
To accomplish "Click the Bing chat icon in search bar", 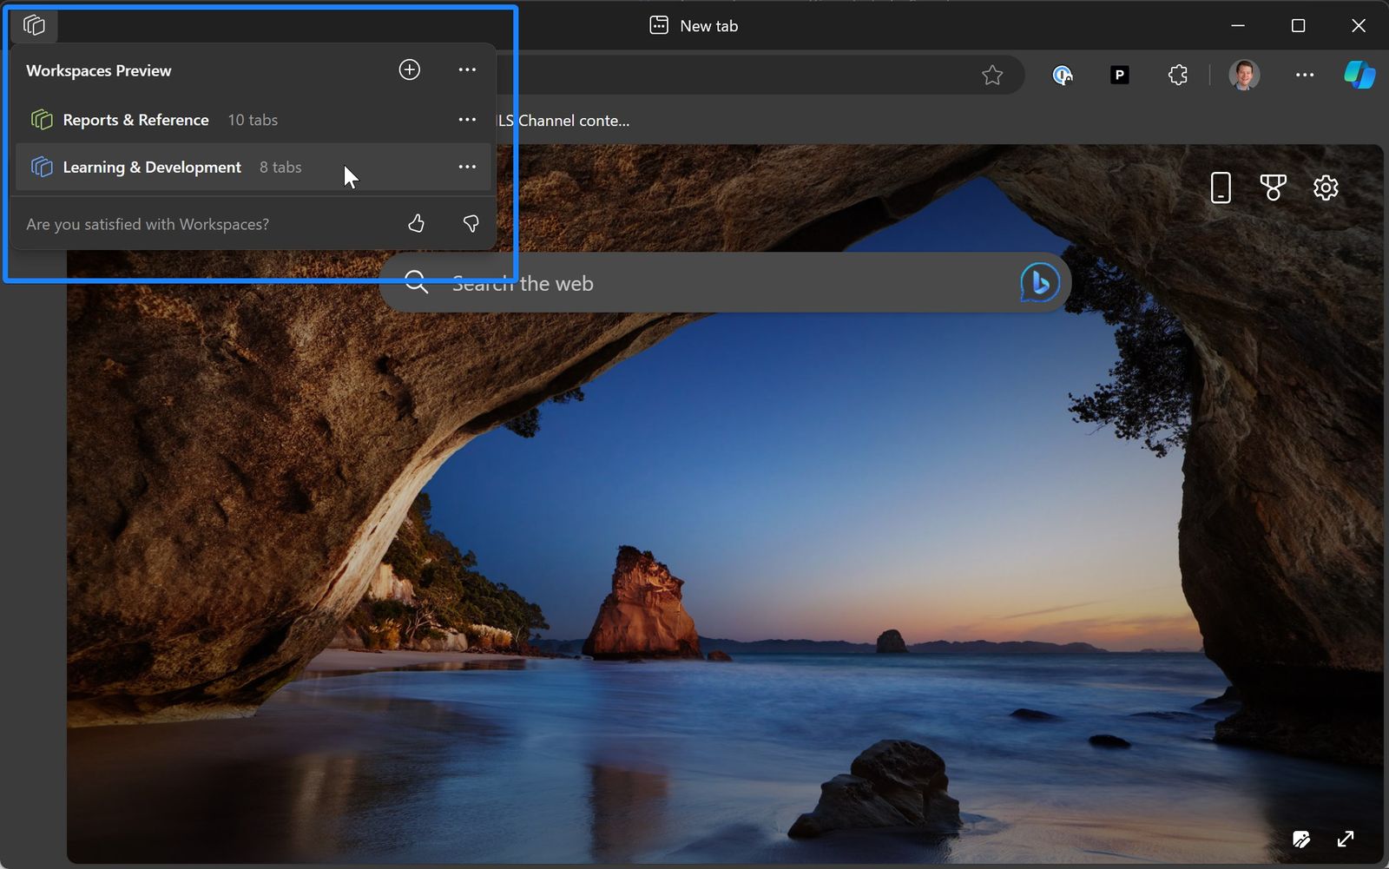I will pos(1039,281).
